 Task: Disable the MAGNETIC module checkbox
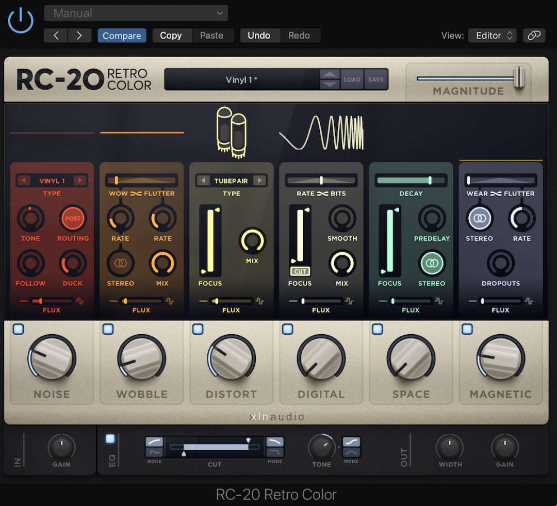click(x=467, y=329)
